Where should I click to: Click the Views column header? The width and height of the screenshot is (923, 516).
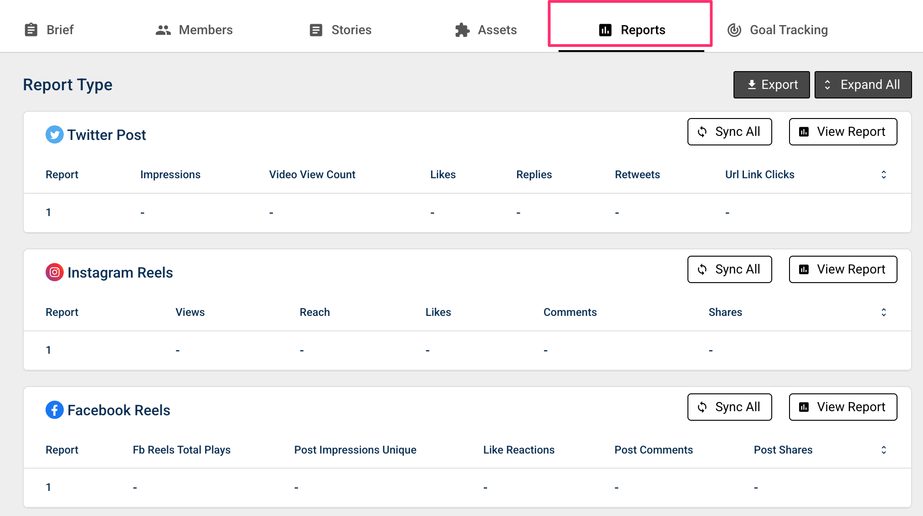click(x=190, y=312)
